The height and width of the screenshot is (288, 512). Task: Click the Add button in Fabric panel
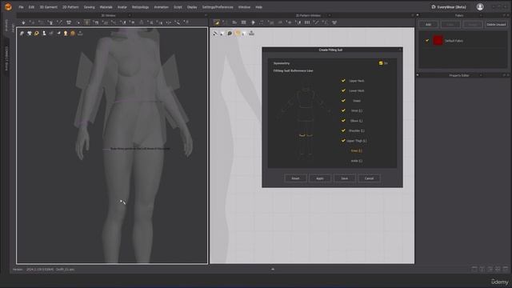coord(428,25)
